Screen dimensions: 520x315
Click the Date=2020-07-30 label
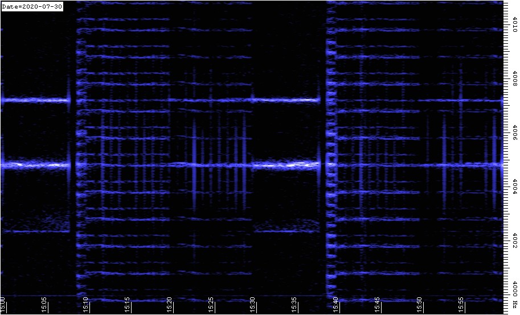coord(32,7)
